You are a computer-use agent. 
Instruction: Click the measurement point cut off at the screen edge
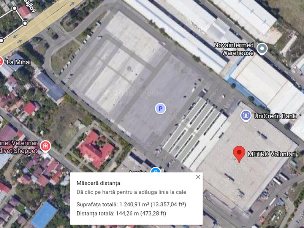2,41
